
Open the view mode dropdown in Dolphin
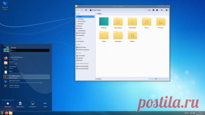point(149,10)
